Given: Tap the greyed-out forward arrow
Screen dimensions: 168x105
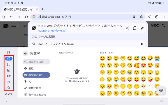Looking at the screenshot, I should point(19,17).
